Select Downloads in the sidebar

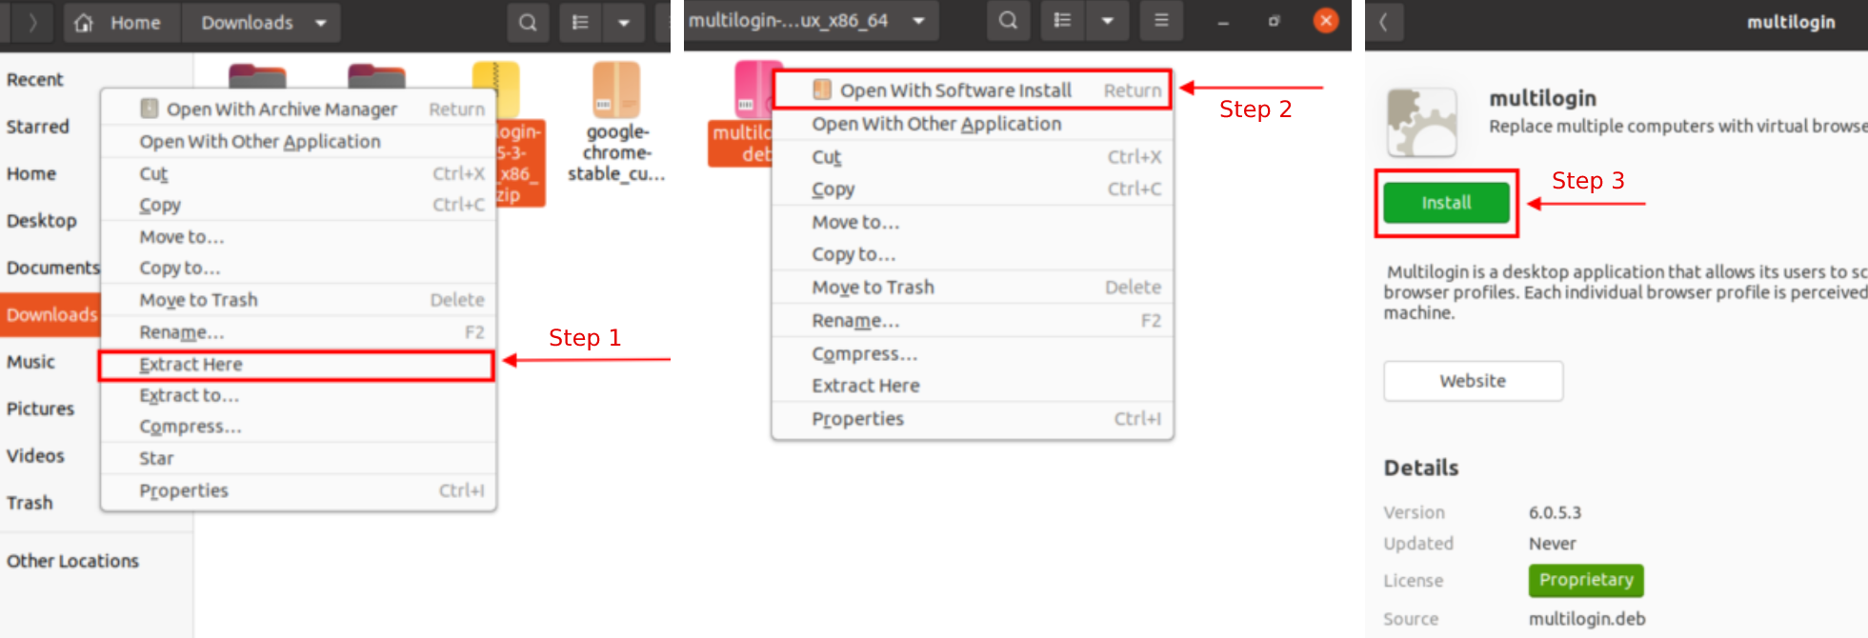coord(50,314)
